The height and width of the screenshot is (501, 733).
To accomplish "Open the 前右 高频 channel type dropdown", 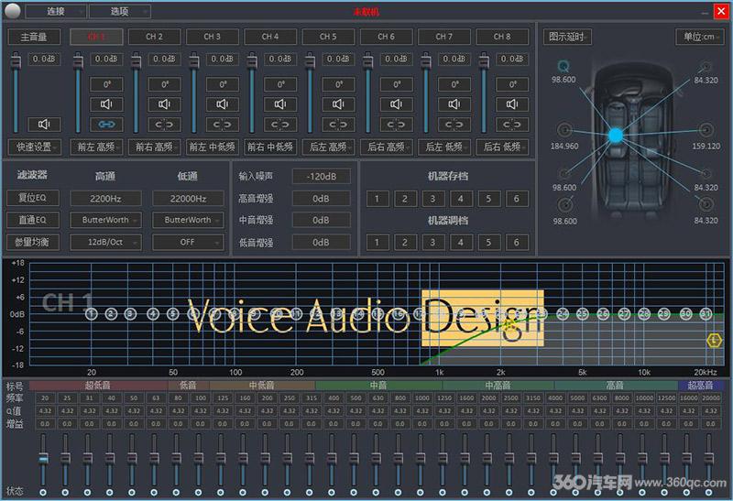I will (x=155, y=147).
